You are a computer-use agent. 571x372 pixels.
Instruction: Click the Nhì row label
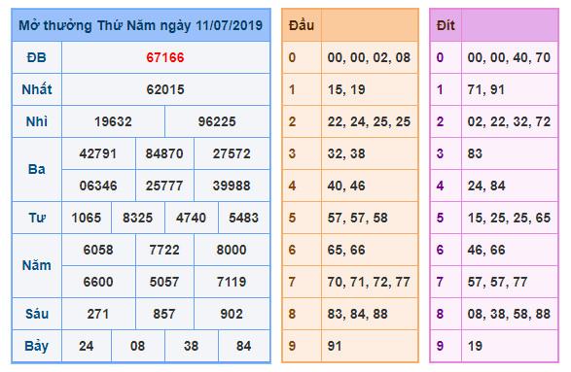coord(37,121)
